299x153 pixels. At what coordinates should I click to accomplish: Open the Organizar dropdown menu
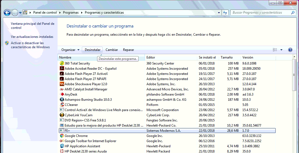tap(70, 50)
